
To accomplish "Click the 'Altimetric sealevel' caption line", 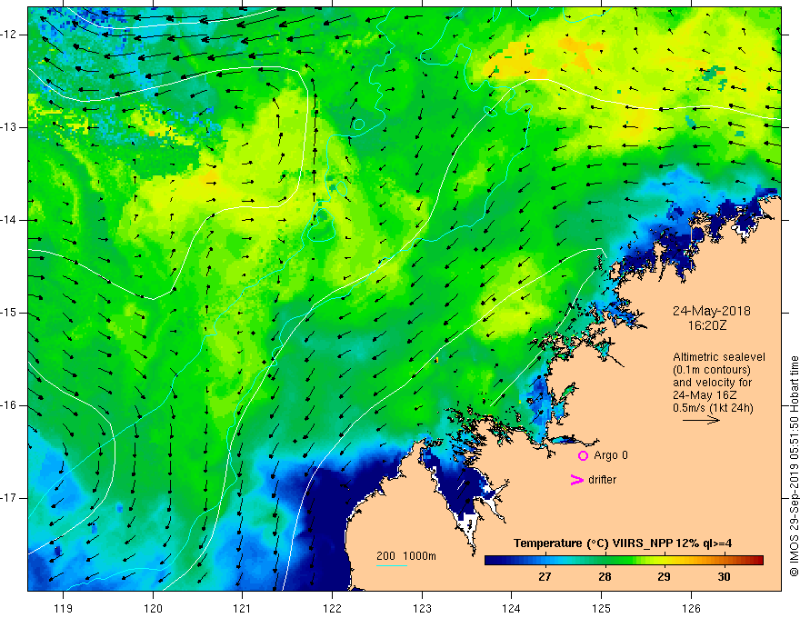I will pyautogui.click(x=718, y=357).
